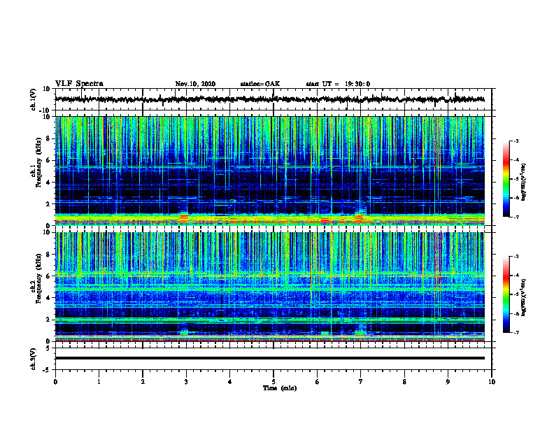
Task: Click the flat ch.3 voltage trace
Action: [x=269, y=358]
